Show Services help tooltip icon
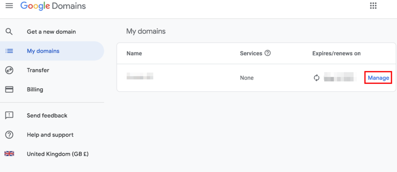 [268, 53]
